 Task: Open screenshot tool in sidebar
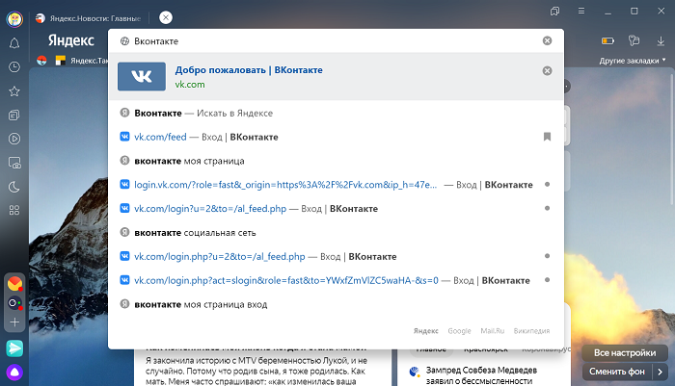coord(14,163)
